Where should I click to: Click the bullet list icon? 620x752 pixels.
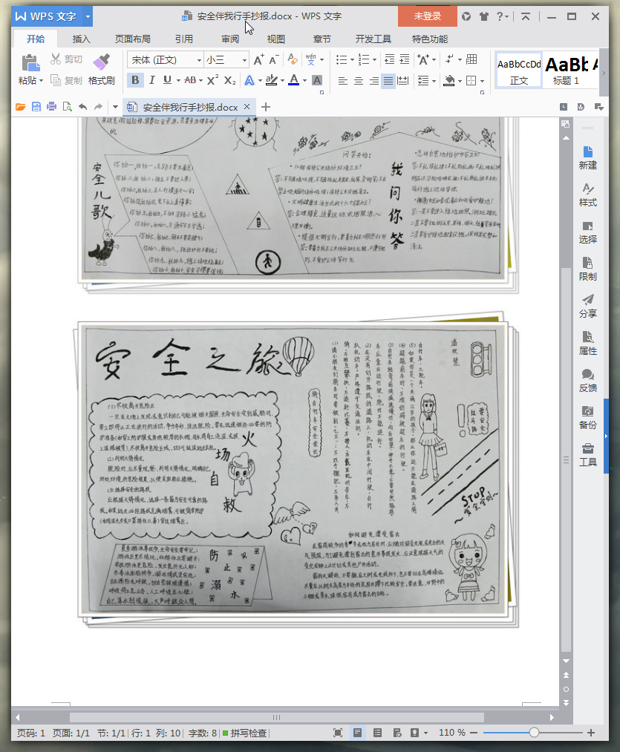pos(342,59)
